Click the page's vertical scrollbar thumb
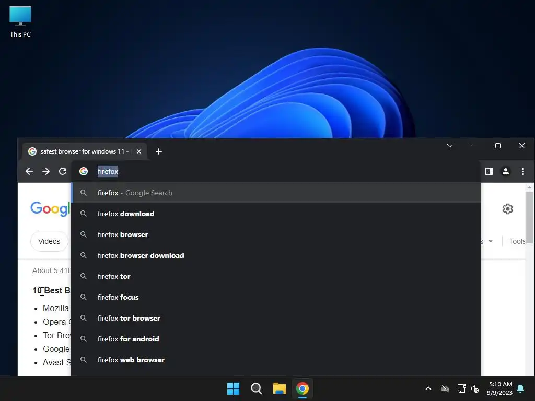This screenshot has width=535, height=401. click(529, 217)
